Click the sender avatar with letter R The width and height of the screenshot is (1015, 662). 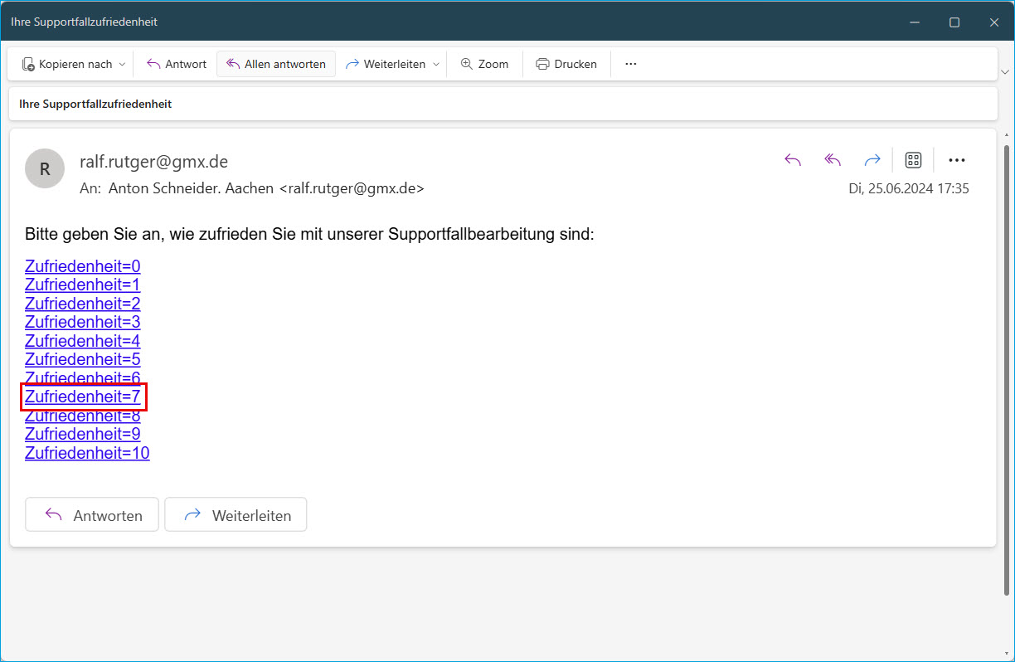pyautogui.click(x=45, y=168)
